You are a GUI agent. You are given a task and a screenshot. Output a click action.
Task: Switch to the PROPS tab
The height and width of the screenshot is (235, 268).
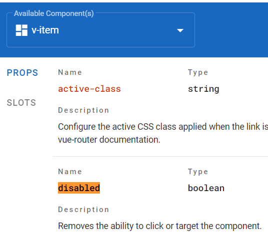click(x=22, y=73)
